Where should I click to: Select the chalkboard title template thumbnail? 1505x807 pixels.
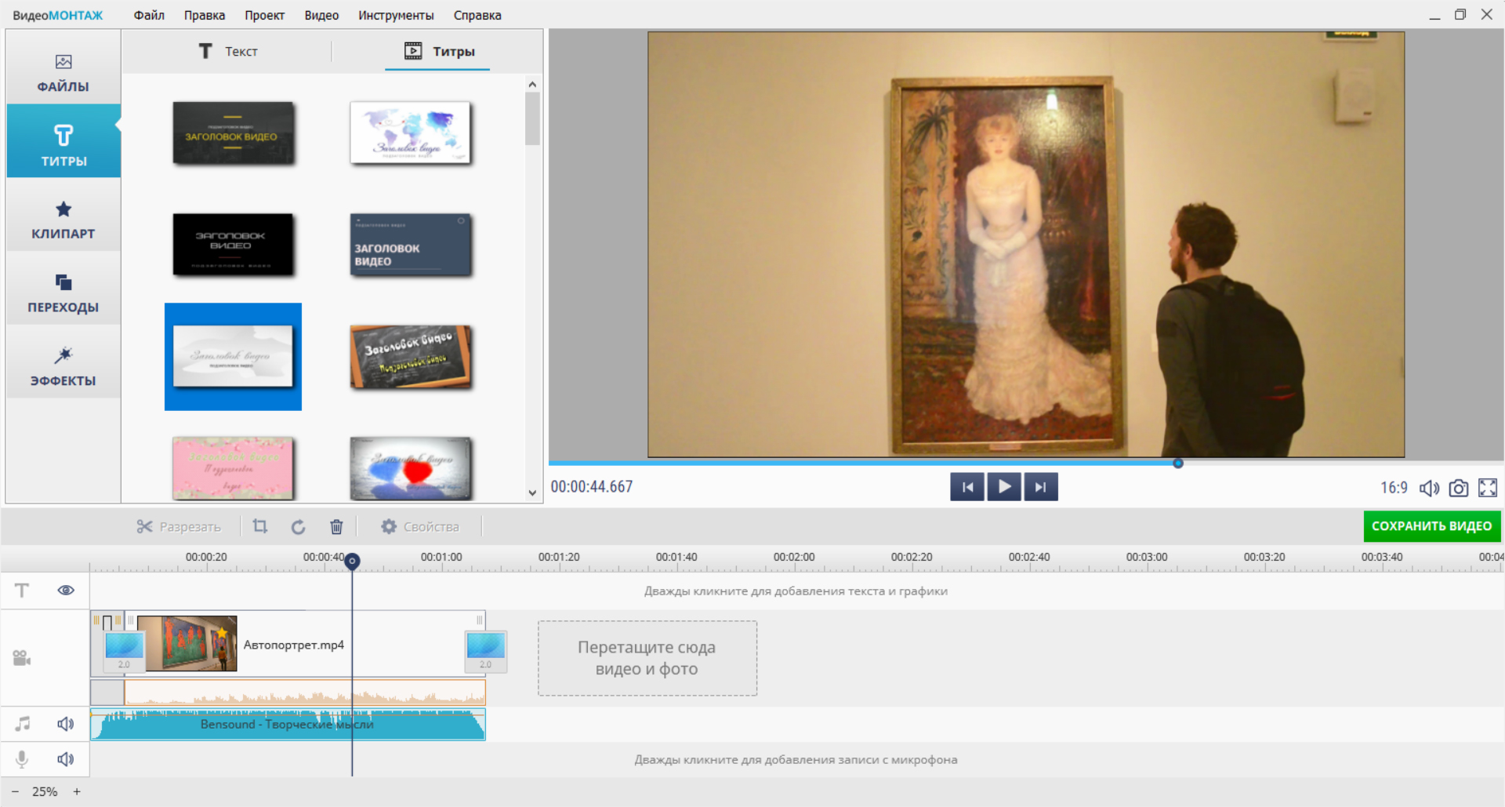click(410, 357)
